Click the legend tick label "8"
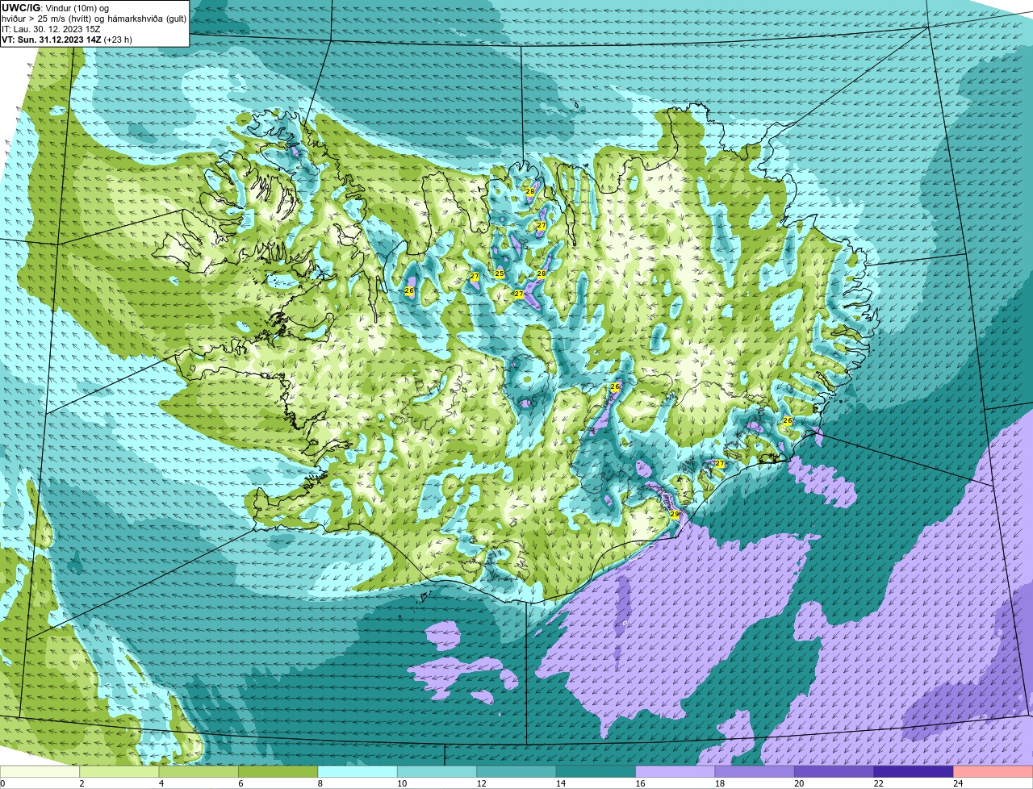This screenshot has width=1033, height=789. tap(320, 783)
